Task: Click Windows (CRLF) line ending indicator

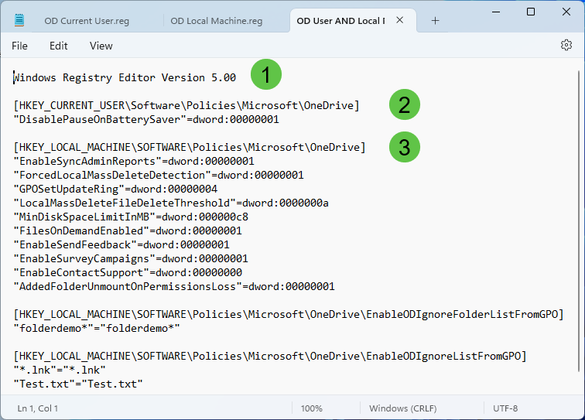Action: click(x=400, y=408)
